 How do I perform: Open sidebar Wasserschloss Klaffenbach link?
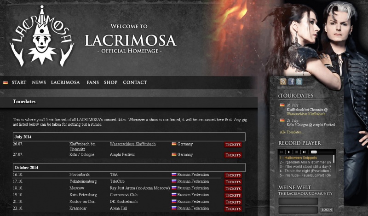[x=306, y=114]
